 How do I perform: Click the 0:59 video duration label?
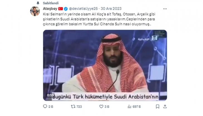[50, 95]
